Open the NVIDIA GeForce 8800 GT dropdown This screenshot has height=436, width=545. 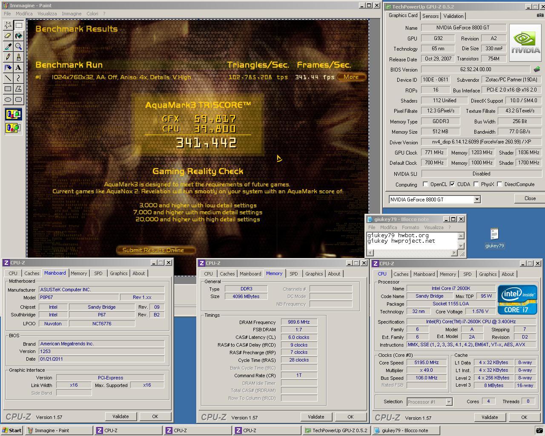(477, 199)
